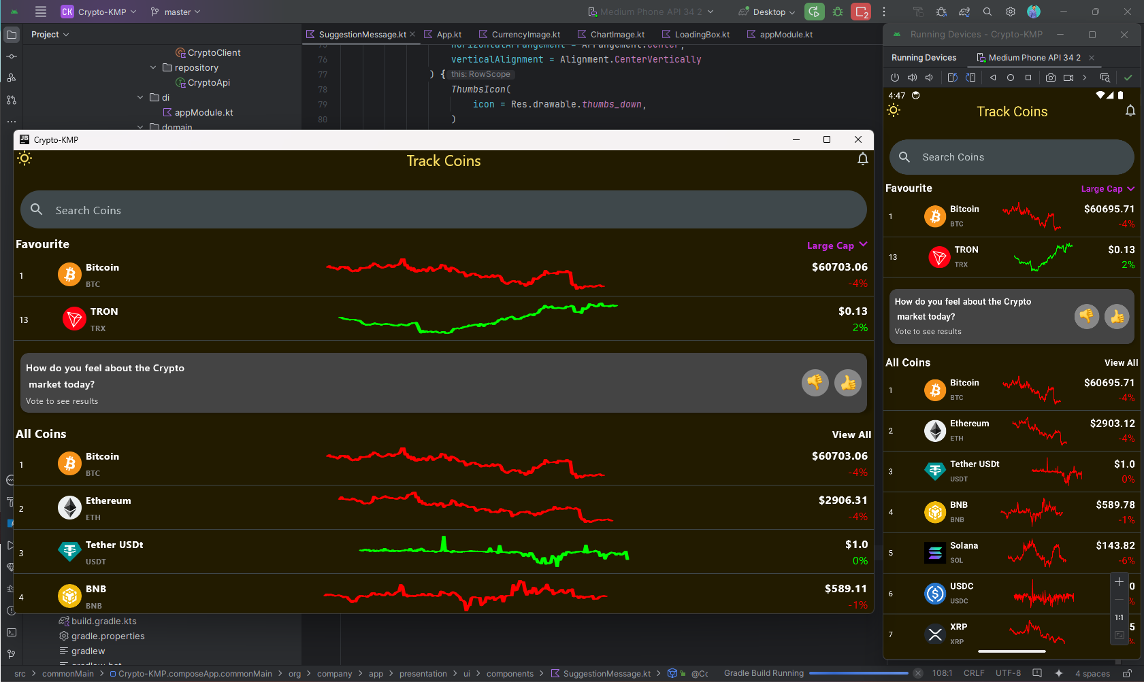Vote thumbs down in emulator app
The width and height of the screenshot is (1144, 682).
coord(1087,316)
